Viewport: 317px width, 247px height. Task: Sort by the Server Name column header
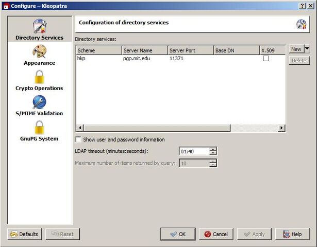tap(145, 50)
